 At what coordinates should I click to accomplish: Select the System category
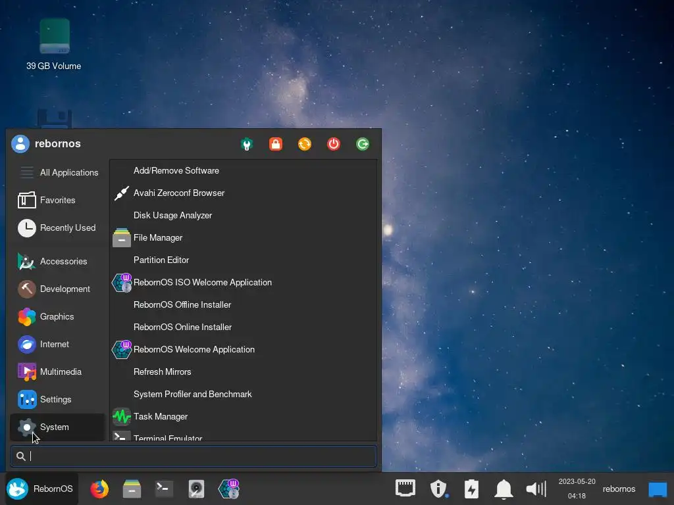(x=58, y=427)
